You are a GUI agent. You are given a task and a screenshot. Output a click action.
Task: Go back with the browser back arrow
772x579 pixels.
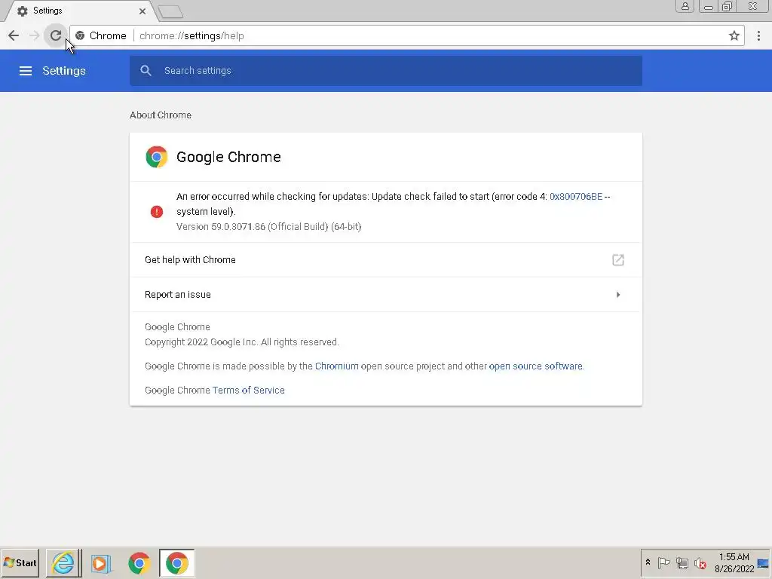14,35
